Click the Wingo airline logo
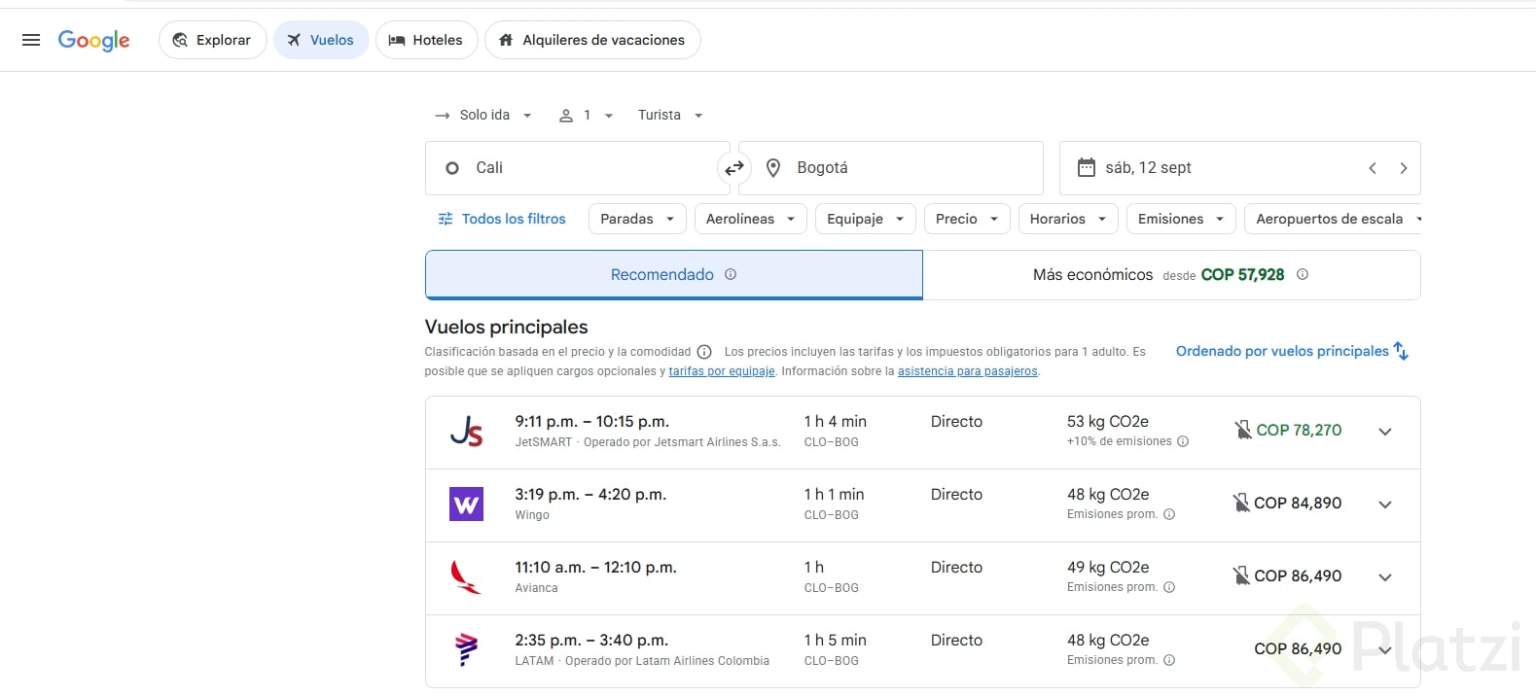Screen dimensions: 1536x696 tap(466, 504)
